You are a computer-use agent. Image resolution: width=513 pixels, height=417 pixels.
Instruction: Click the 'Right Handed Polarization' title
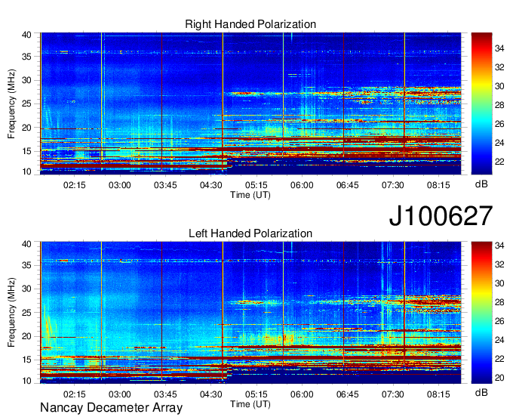[x=250, y=24]
